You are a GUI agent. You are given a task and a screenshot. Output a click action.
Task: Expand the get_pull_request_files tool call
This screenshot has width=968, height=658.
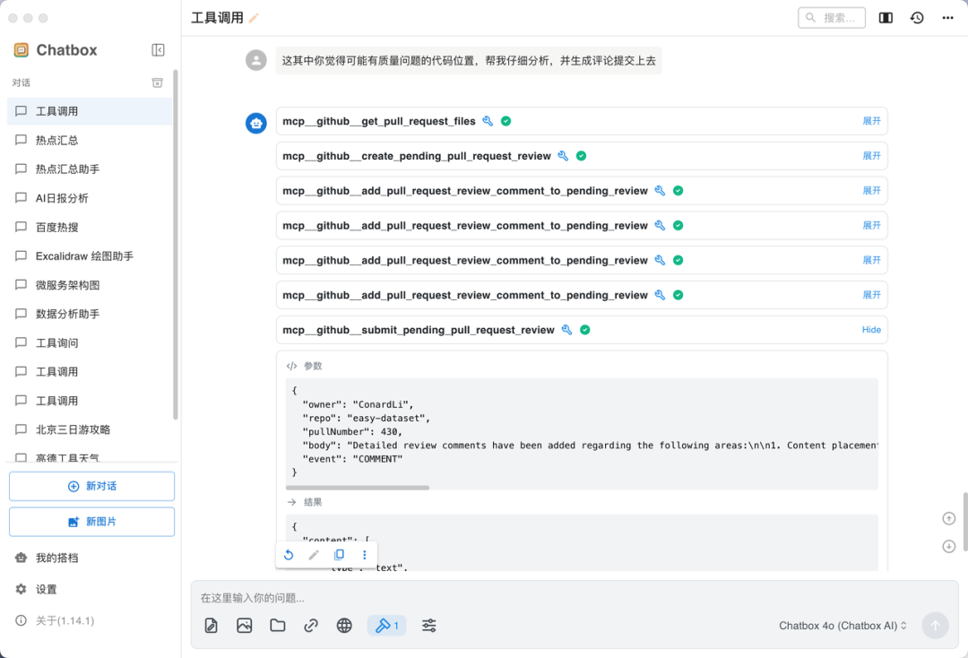click(871, 121)
